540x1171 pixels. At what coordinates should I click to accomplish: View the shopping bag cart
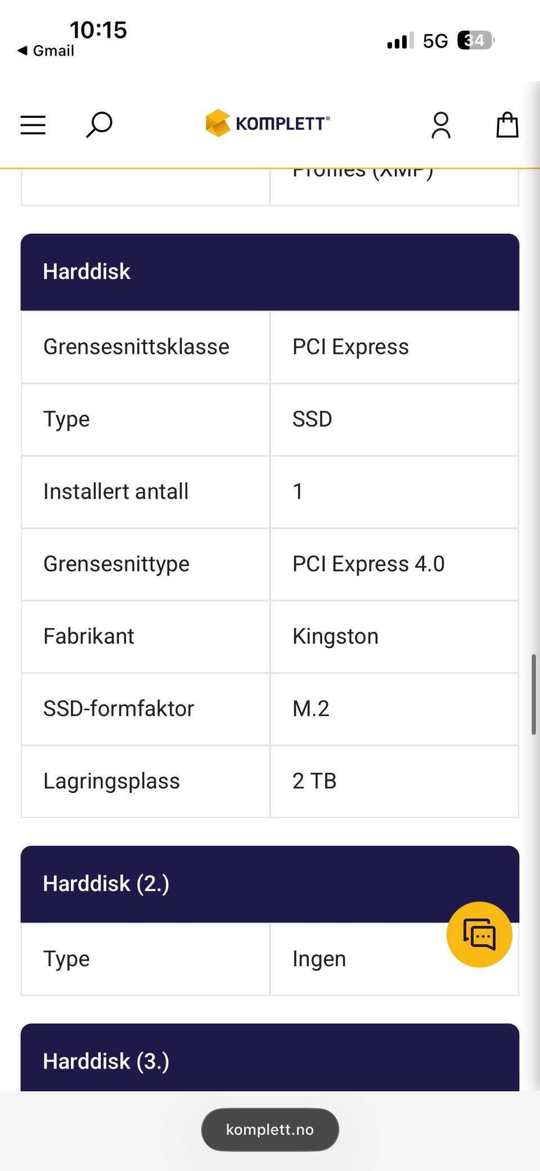pos(507,124)
